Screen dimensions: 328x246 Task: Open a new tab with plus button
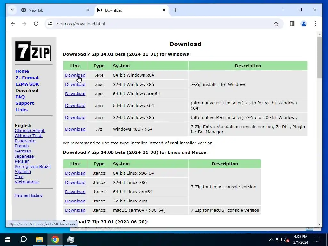tap(176, 10)
